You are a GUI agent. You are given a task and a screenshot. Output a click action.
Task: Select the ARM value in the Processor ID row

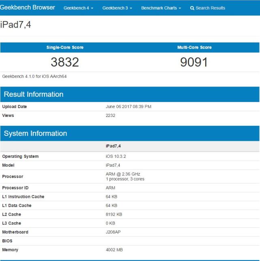tap(110, 188)
